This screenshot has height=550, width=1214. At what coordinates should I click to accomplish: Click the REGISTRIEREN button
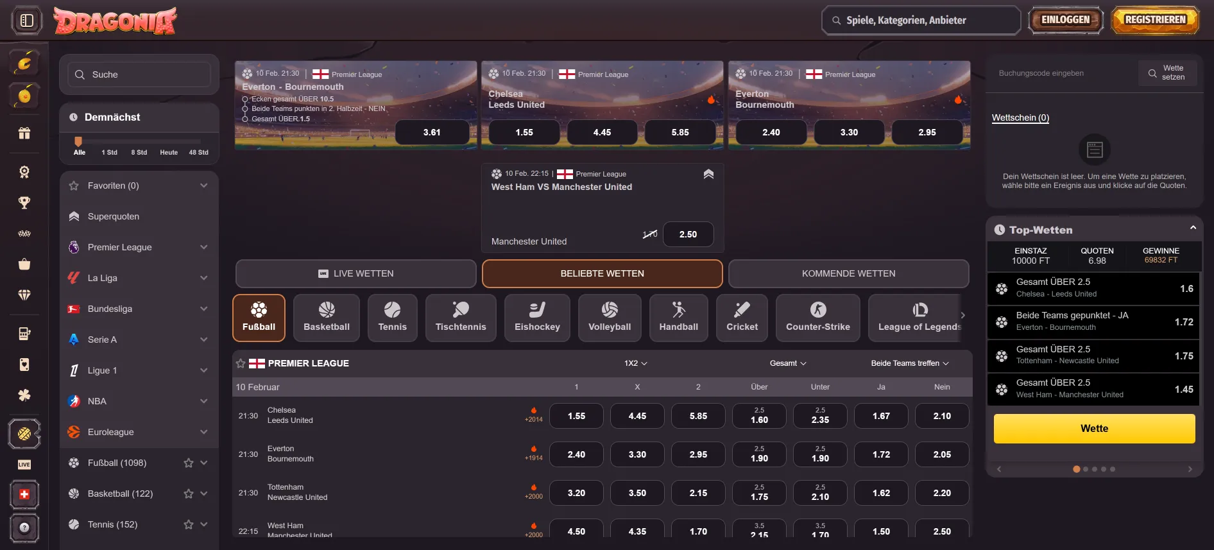1155,20
